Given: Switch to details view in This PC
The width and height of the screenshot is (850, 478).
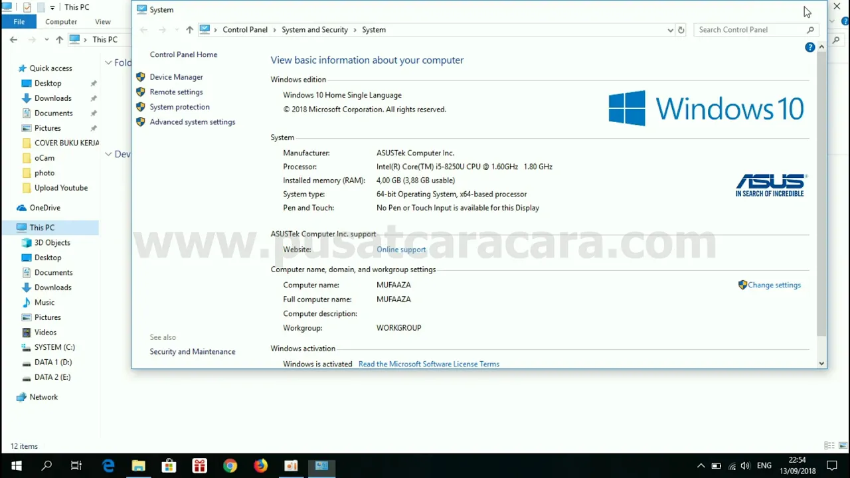Looking at the screenshot, I should point(829,445).
